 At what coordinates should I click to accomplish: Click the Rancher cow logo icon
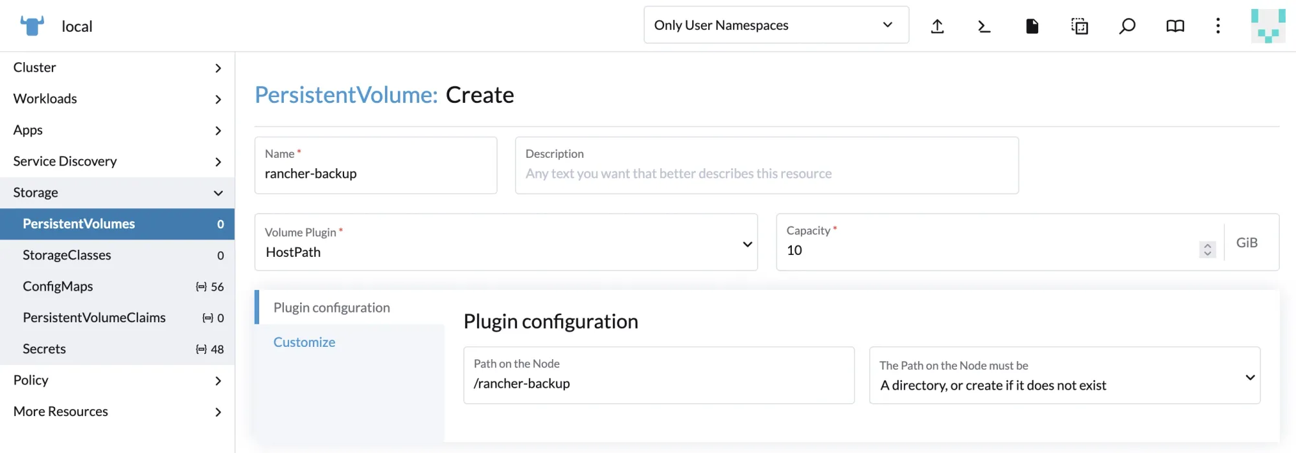tap(32, 25)
